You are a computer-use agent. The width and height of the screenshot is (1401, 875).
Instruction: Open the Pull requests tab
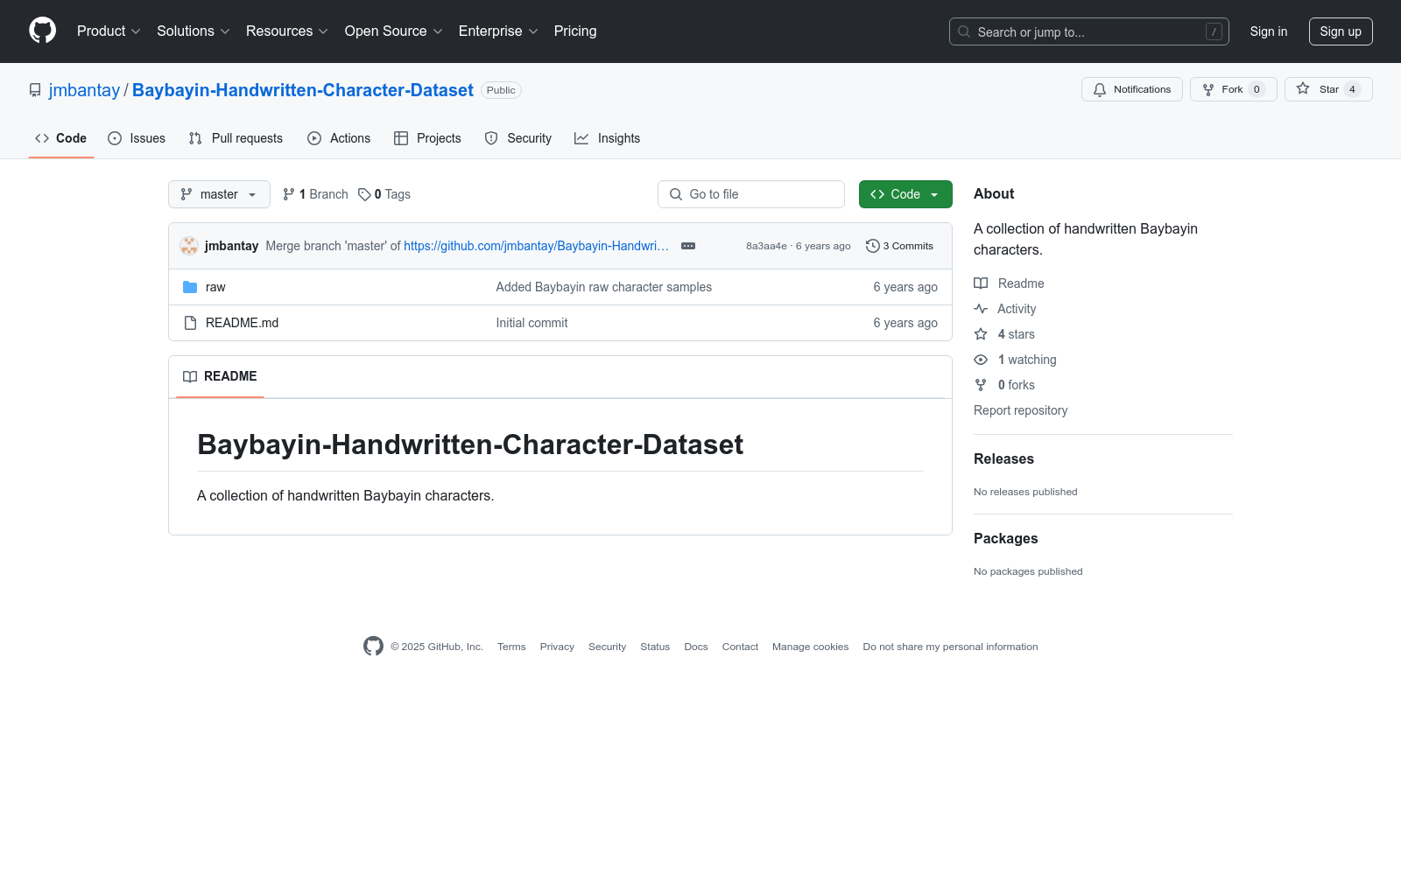point(236,138)
